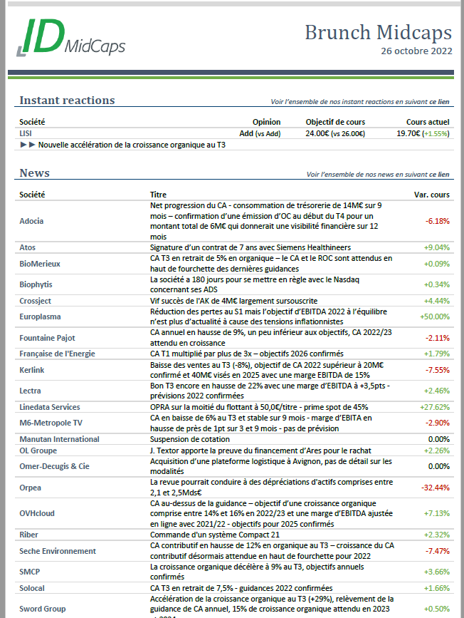Click Atos Siemens Healthineers contract title
This screenshot has width=464, height=618.
tap(251, 247)
